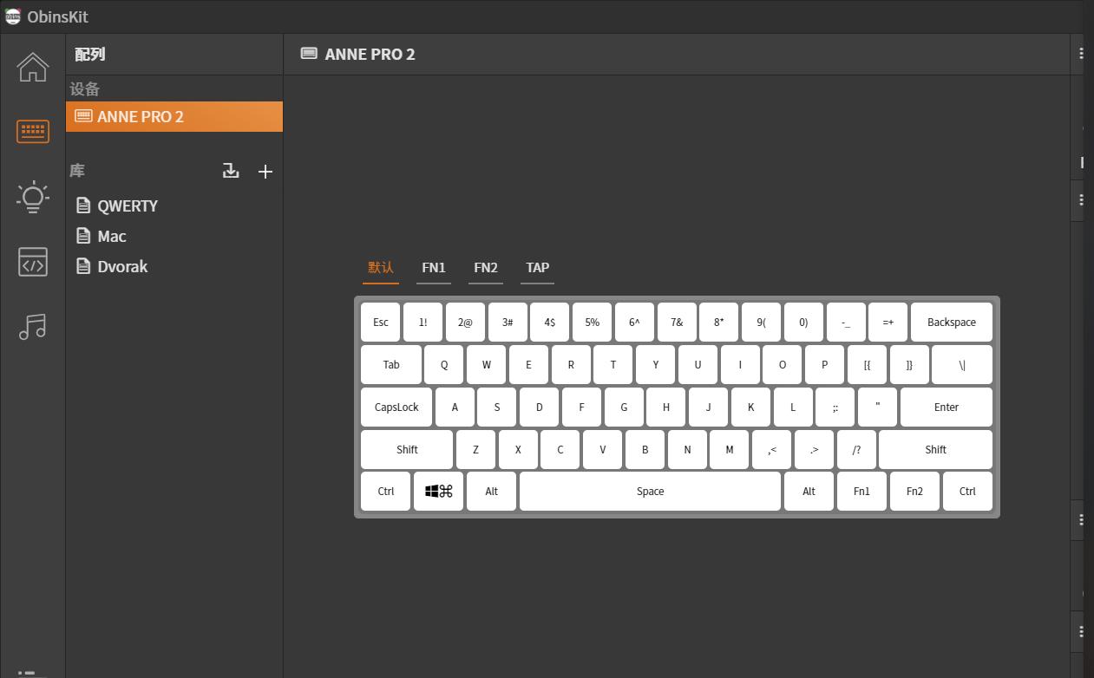The height and width of the screenshot is (678, 1094).
Task: Select the Space key on the keyboard preview
Action: (650, 491)
